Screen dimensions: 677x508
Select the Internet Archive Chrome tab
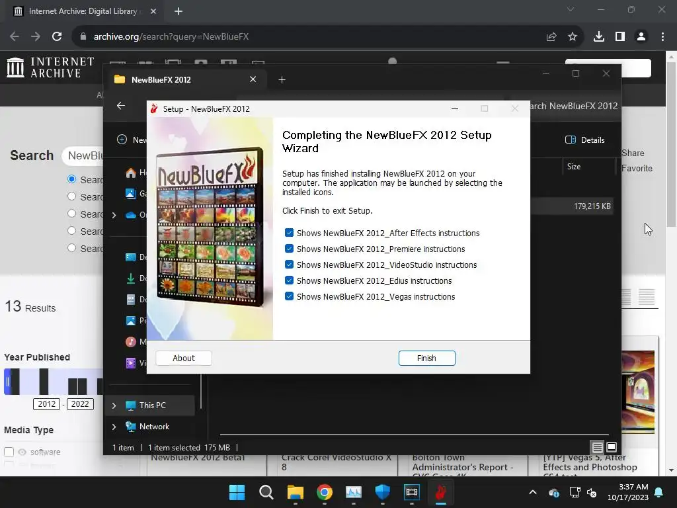(84, 11)
